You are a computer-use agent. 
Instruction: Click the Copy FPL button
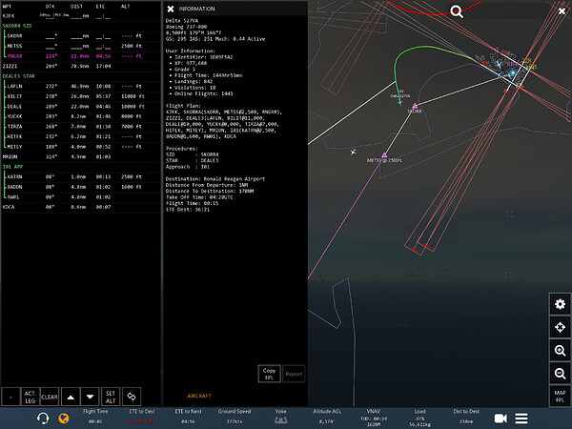pyautogui.click(x=269, y=374)
